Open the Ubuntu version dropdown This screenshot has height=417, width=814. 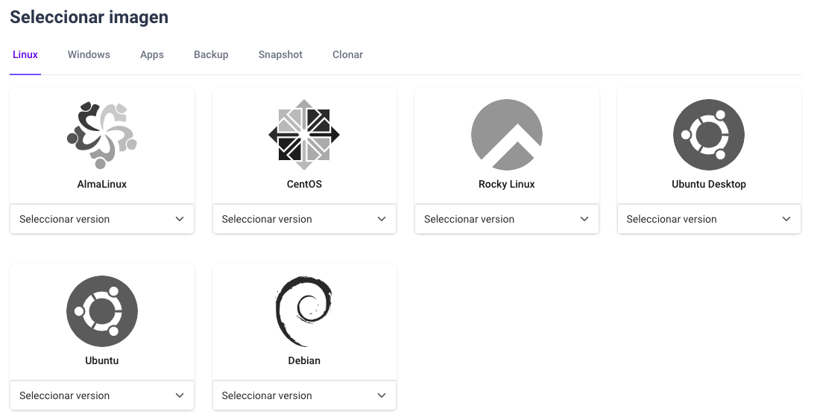click(102, 395)
